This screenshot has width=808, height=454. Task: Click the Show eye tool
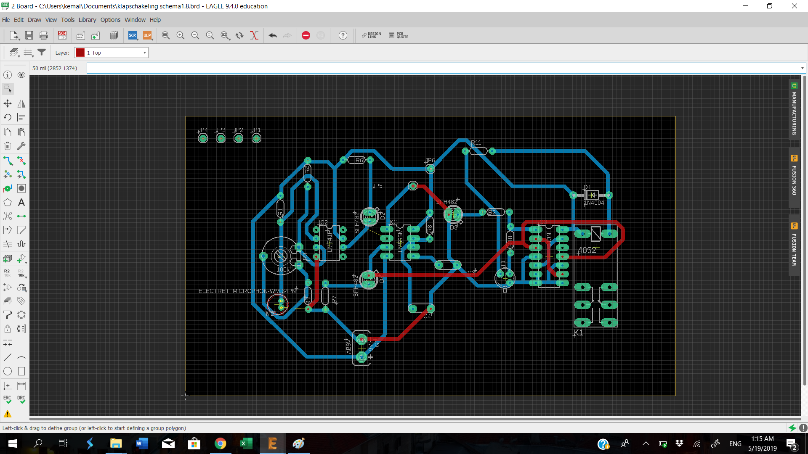[21, 75]
